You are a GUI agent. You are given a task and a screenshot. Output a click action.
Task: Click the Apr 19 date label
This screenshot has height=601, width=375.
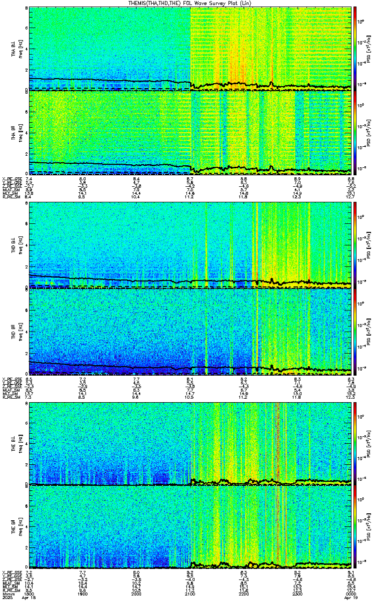(x=351, y=598)
